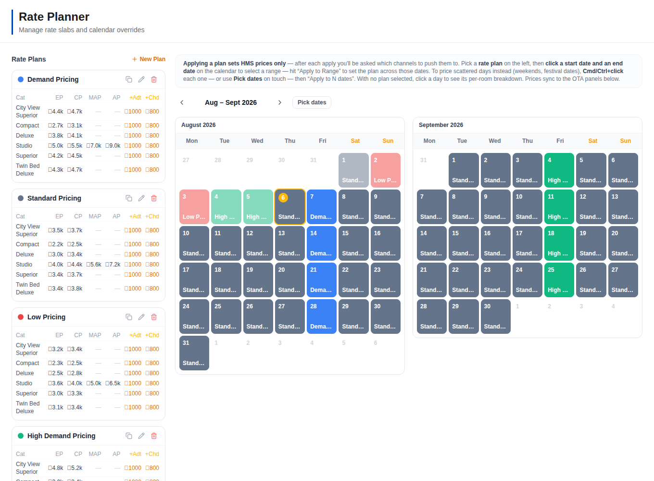Viewport: 654px width, 481px height.
Task: Select September 11 High pricing day
Action: click(x=559, y=207)
